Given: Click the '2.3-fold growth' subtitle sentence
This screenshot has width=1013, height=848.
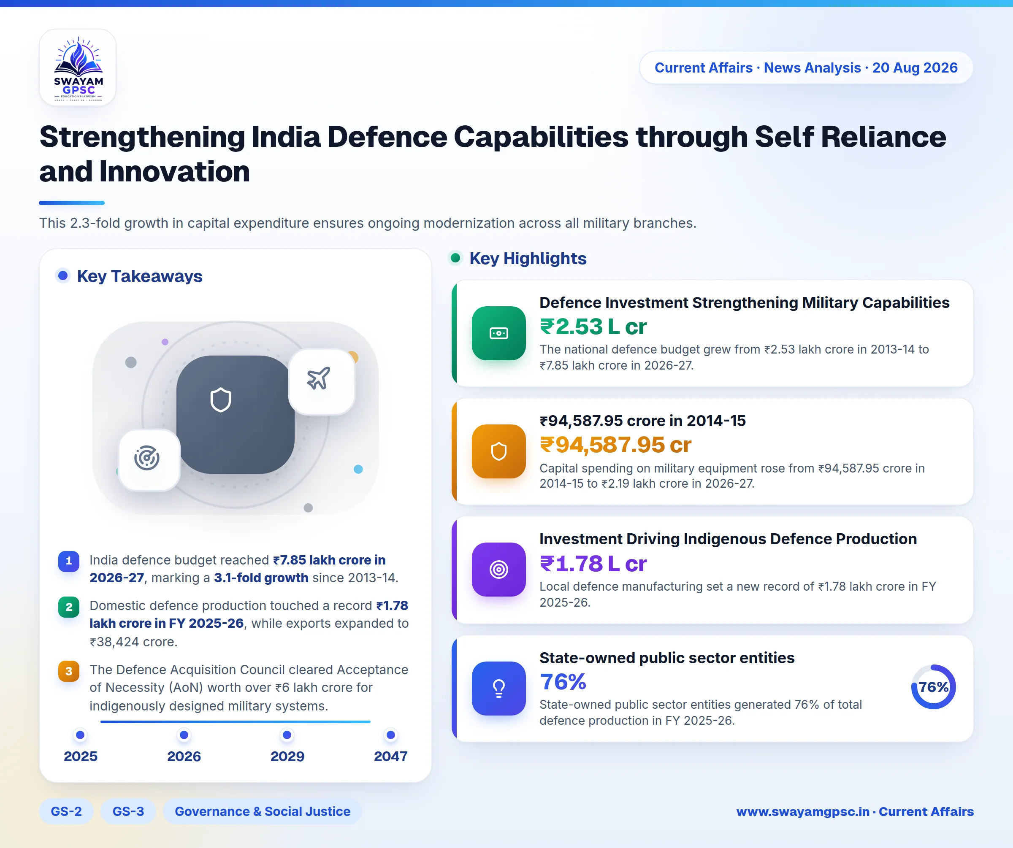Looking at the screenshot, I should [368, 223].
